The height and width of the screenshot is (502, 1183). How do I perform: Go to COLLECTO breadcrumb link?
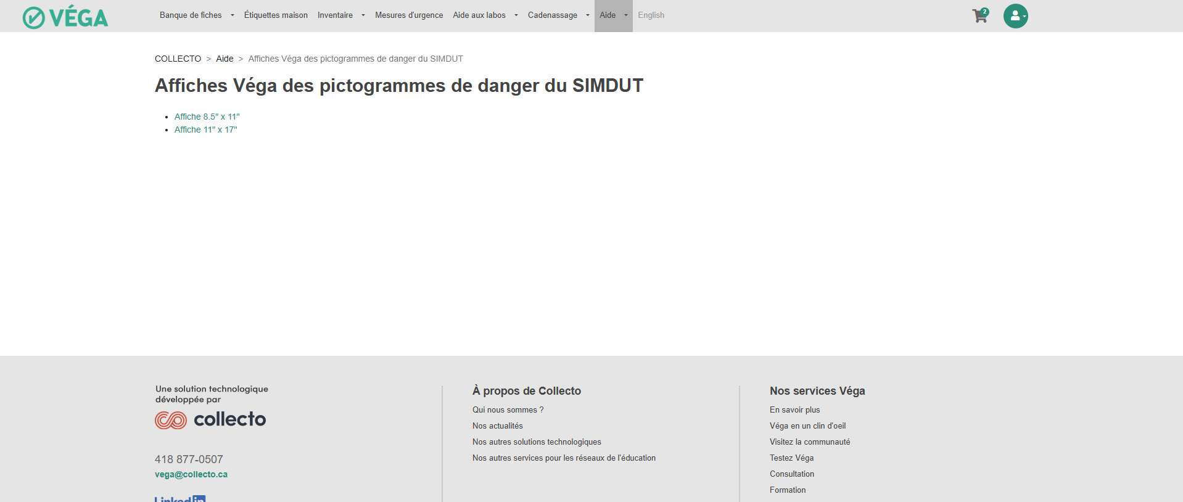pyautogui.click(x=178, y=59)
